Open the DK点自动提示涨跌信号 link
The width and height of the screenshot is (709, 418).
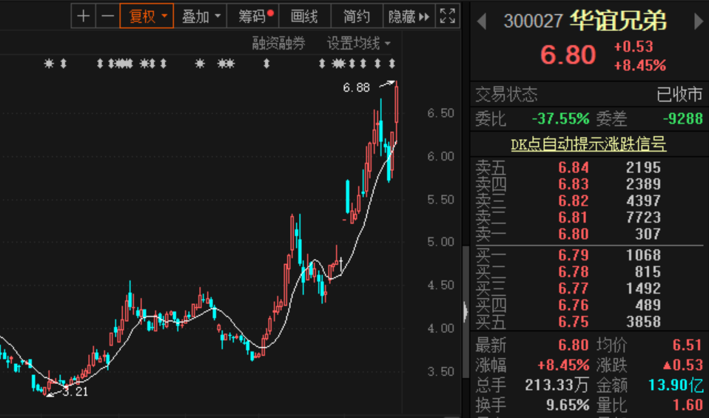point(588,144)
